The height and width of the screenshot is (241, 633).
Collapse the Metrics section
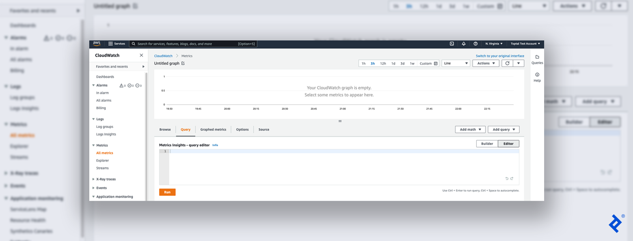click(x=94, y=145)
